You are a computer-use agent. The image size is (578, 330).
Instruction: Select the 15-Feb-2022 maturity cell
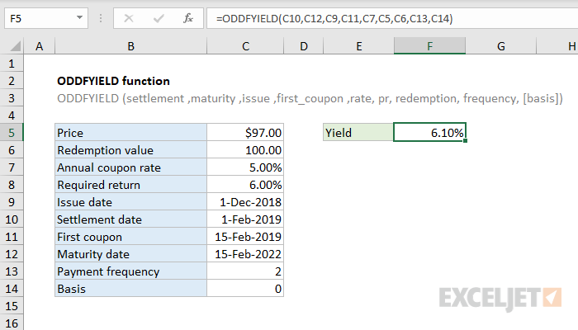(x=245, y=254)
